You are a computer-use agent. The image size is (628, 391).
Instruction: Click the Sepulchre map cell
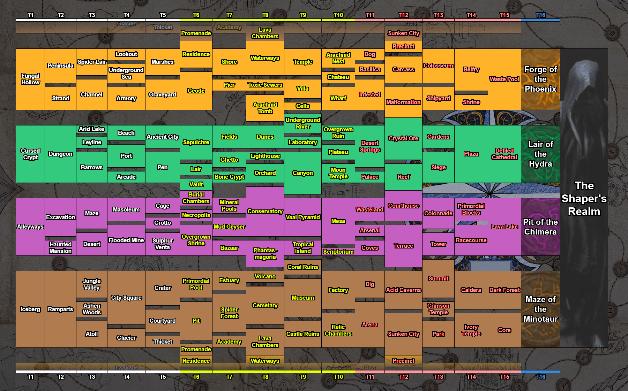coord(196,143)
